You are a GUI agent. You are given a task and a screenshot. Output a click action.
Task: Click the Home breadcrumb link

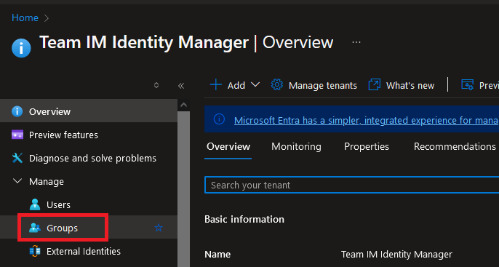point(25,17)
